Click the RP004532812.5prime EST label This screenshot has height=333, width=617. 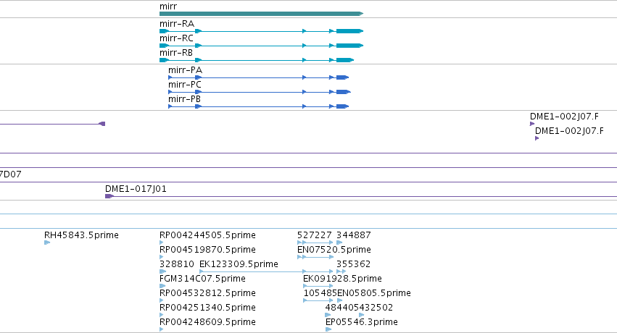207,293
